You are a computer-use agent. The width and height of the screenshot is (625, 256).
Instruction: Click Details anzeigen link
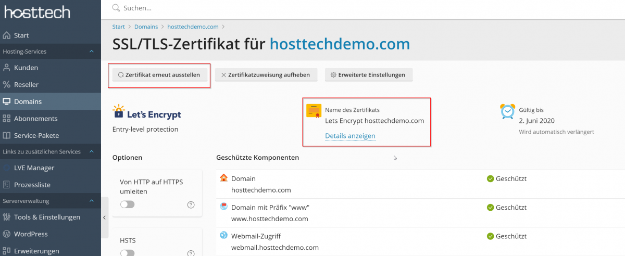350,136
